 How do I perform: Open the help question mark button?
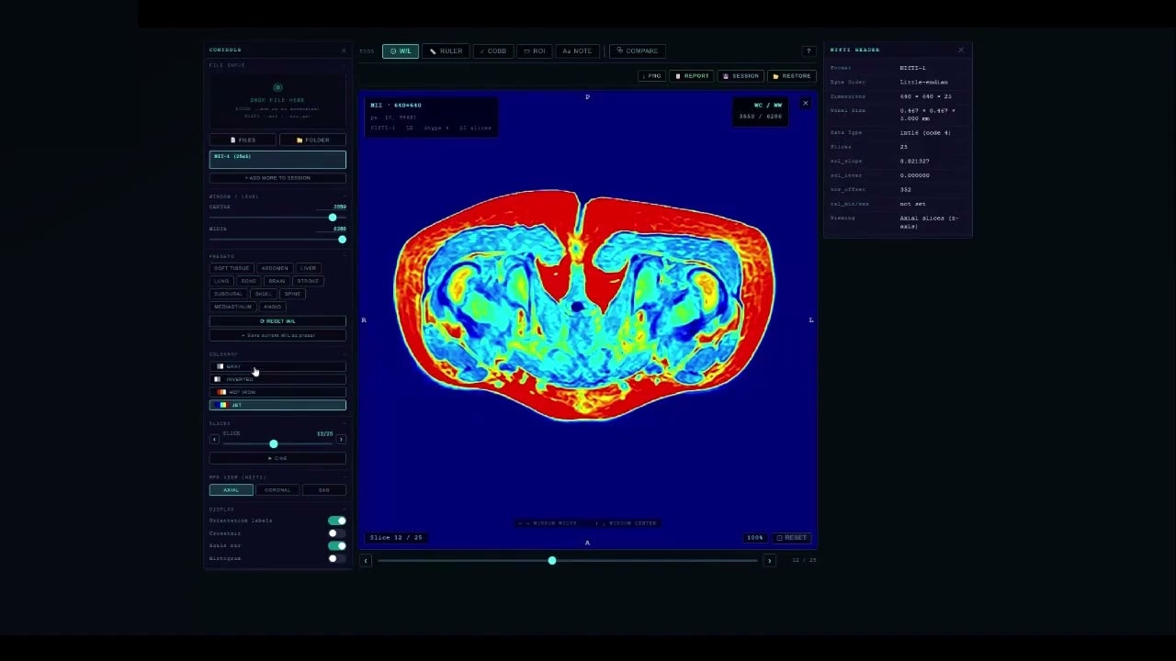[808, 51]
